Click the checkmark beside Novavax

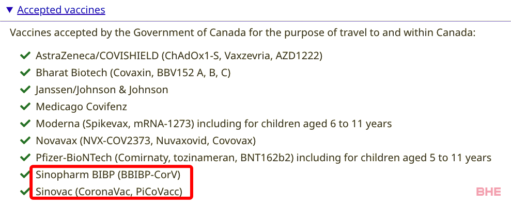click(25, 141)
